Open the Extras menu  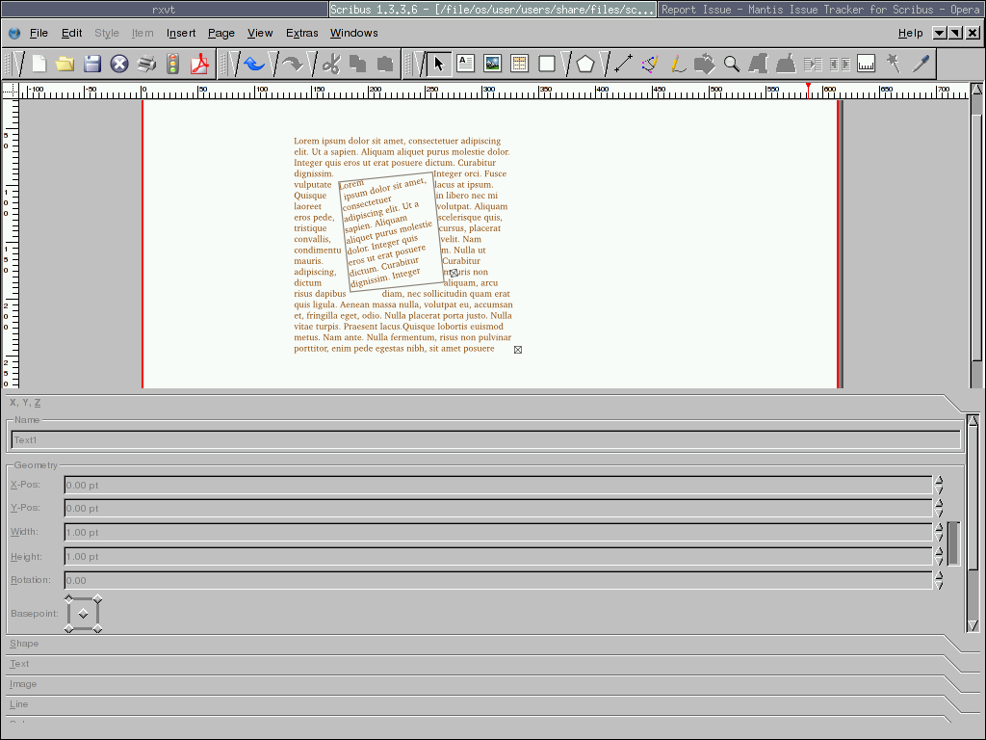301,33
